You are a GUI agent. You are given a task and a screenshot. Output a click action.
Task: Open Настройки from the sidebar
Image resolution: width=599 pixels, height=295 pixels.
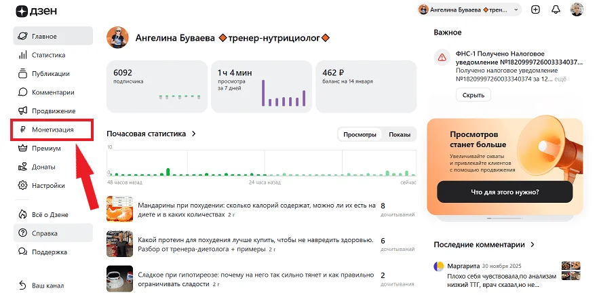[53, 186]
